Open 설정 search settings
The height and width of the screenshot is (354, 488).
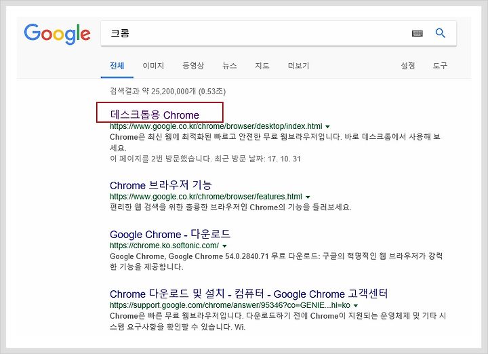[x=408, y=66]
